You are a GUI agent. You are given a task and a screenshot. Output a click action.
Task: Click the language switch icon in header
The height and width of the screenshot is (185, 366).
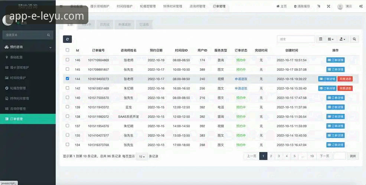point(319,6)
